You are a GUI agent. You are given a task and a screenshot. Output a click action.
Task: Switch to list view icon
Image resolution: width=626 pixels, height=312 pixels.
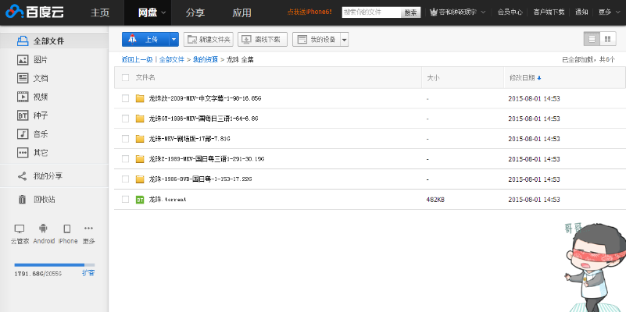tap(591, 39)
